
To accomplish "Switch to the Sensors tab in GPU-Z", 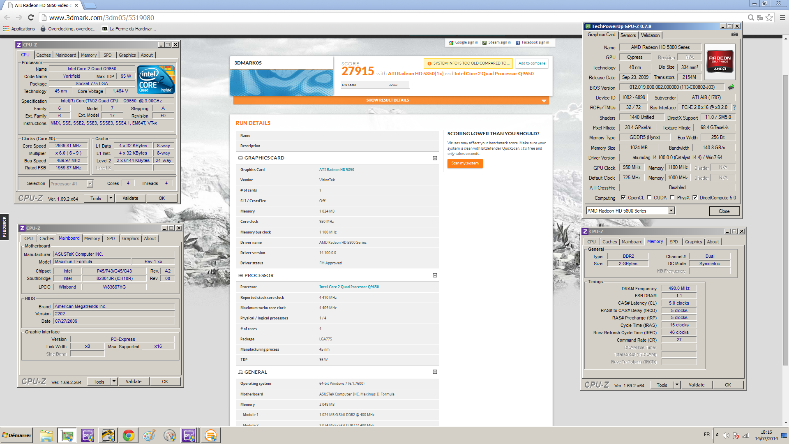I will pos(628,35).
